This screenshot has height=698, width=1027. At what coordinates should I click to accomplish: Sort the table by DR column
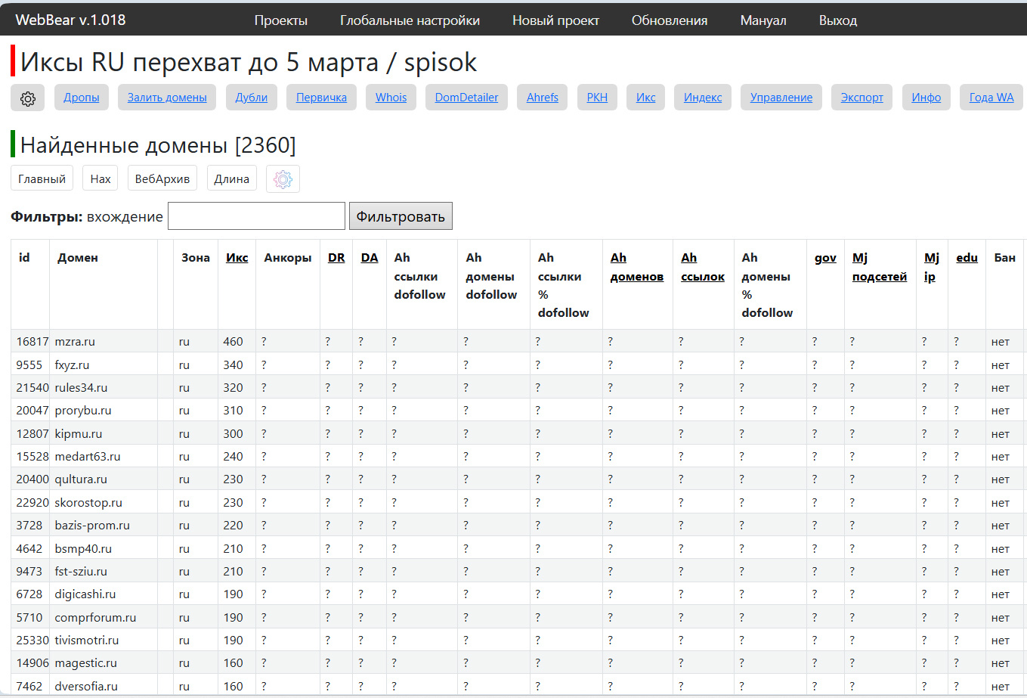[336, 258]
